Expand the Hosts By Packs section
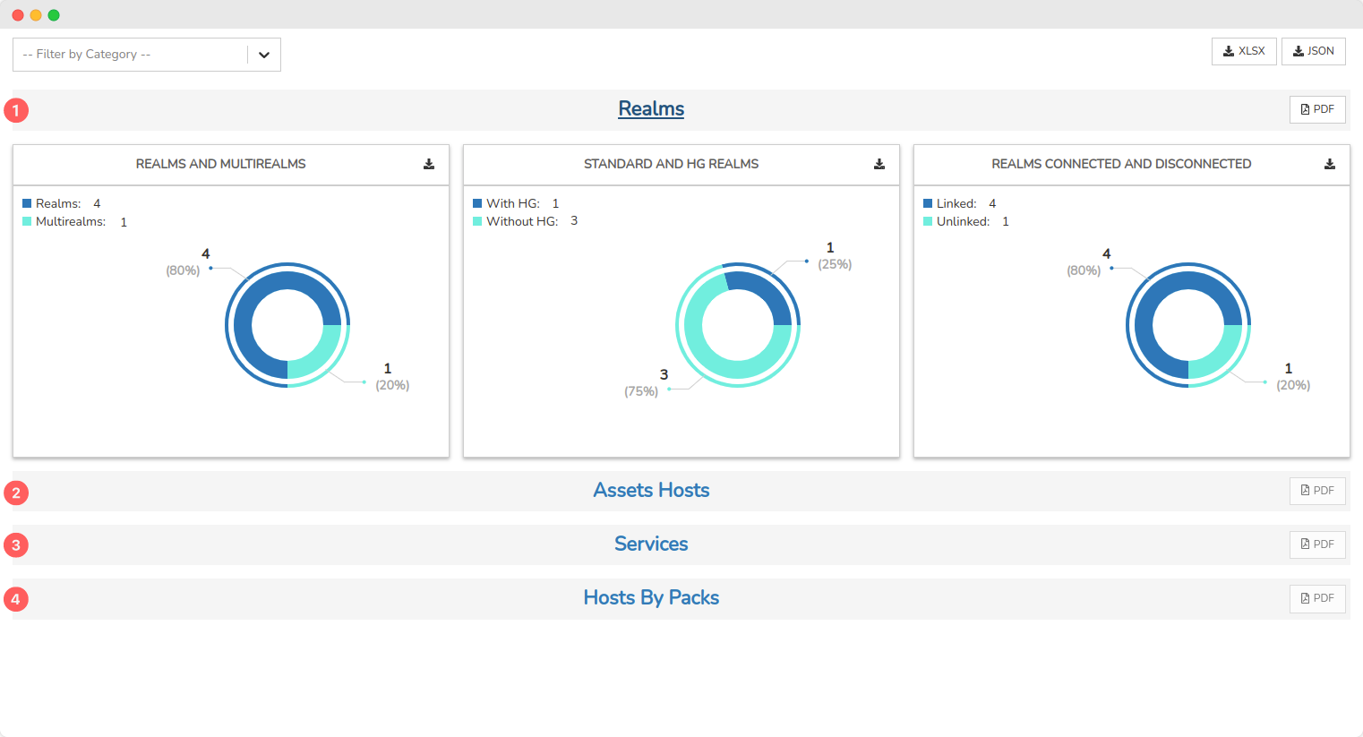The width and height of the screenshot is (1363, 737). coord(651,597)
